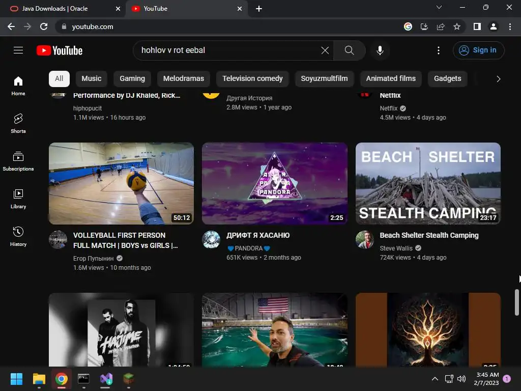Go back in browser
Image resolution: width=521 pixels, height=391 pixels.
(x=11, y=26)
